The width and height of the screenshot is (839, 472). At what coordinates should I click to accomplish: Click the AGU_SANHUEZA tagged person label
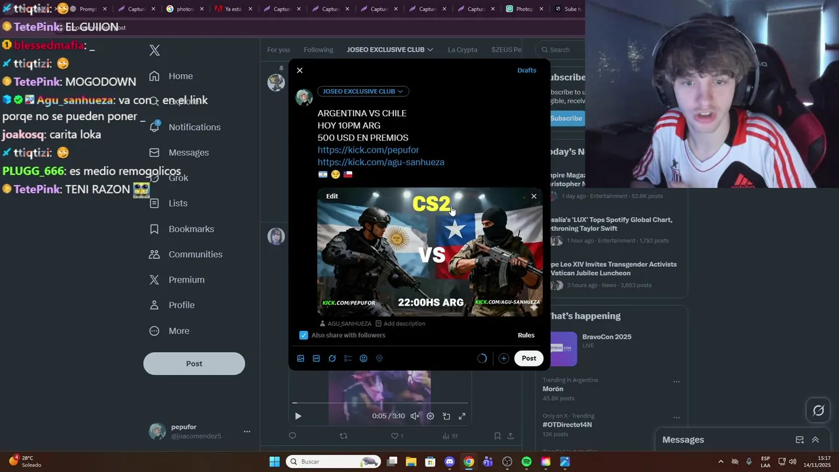[345, 324]
